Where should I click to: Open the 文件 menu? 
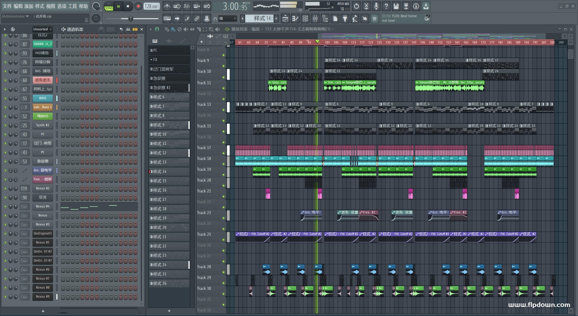(7, 6)
